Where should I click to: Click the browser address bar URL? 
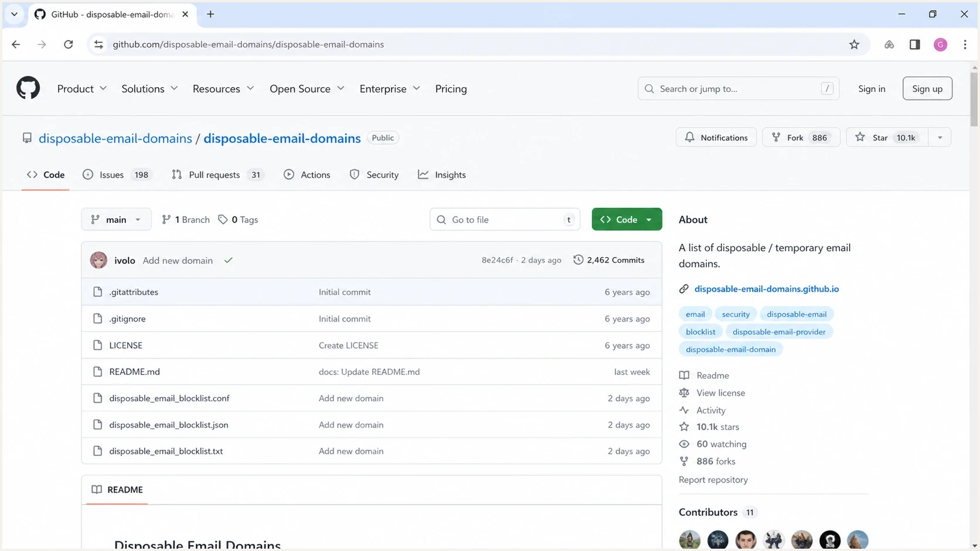coord(249,45)
